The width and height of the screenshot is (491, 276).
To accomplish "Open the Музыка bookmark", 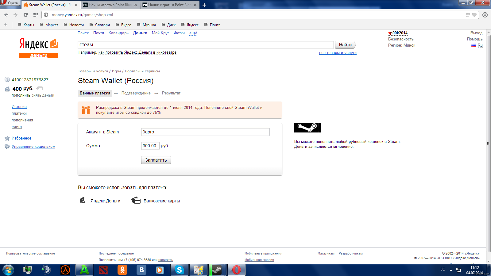I will [146, 25].
